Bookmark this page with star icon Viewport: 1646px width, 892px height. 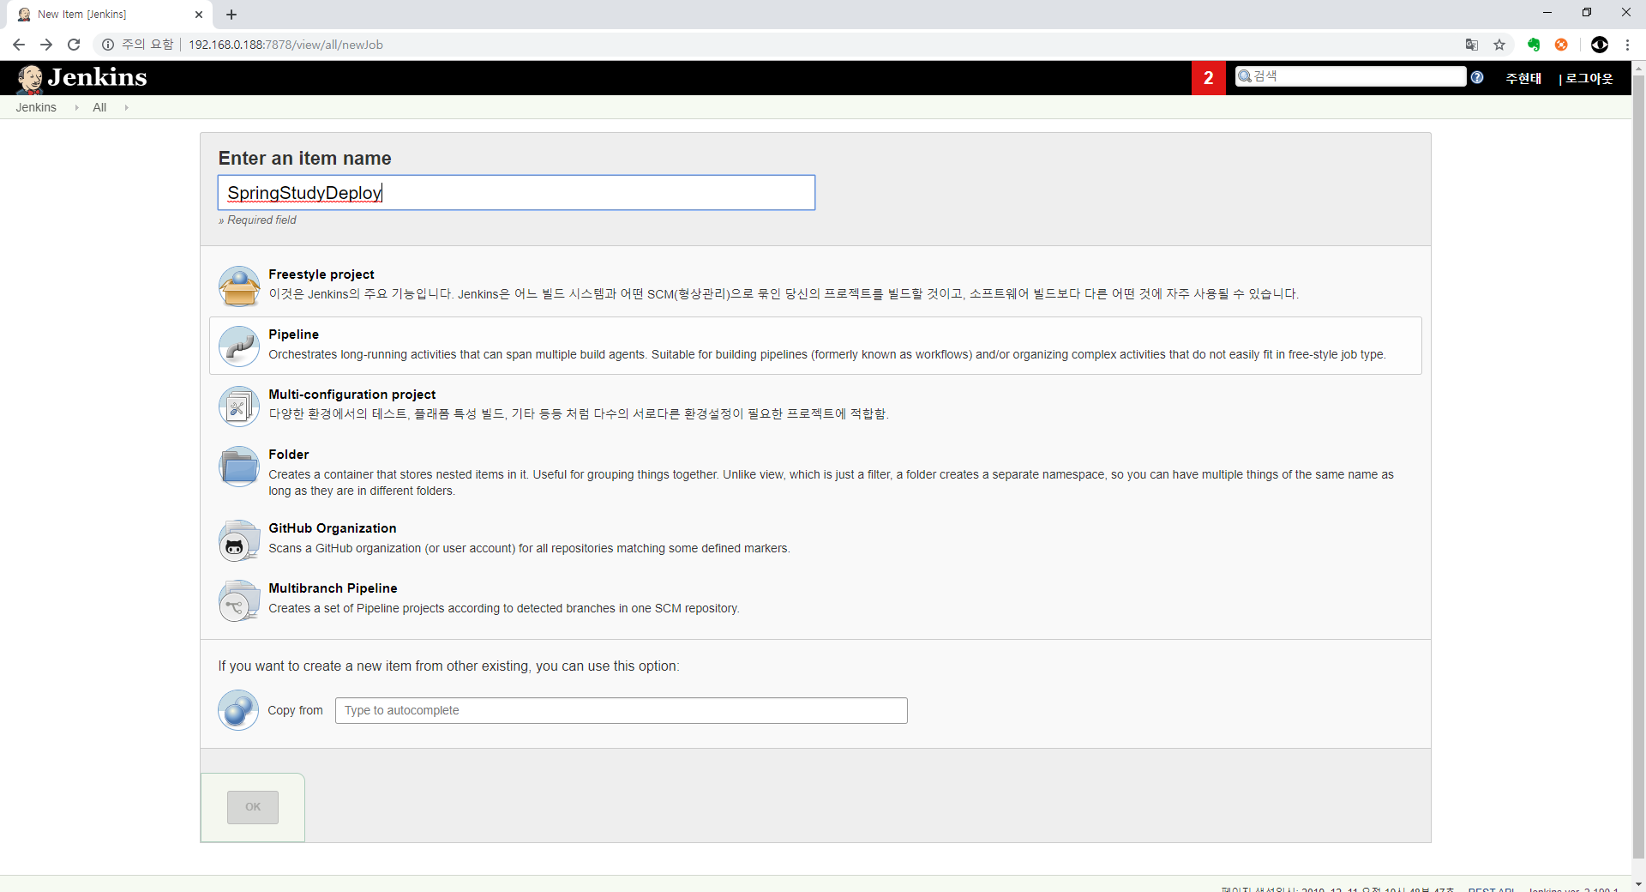[x=1499, y=45]
